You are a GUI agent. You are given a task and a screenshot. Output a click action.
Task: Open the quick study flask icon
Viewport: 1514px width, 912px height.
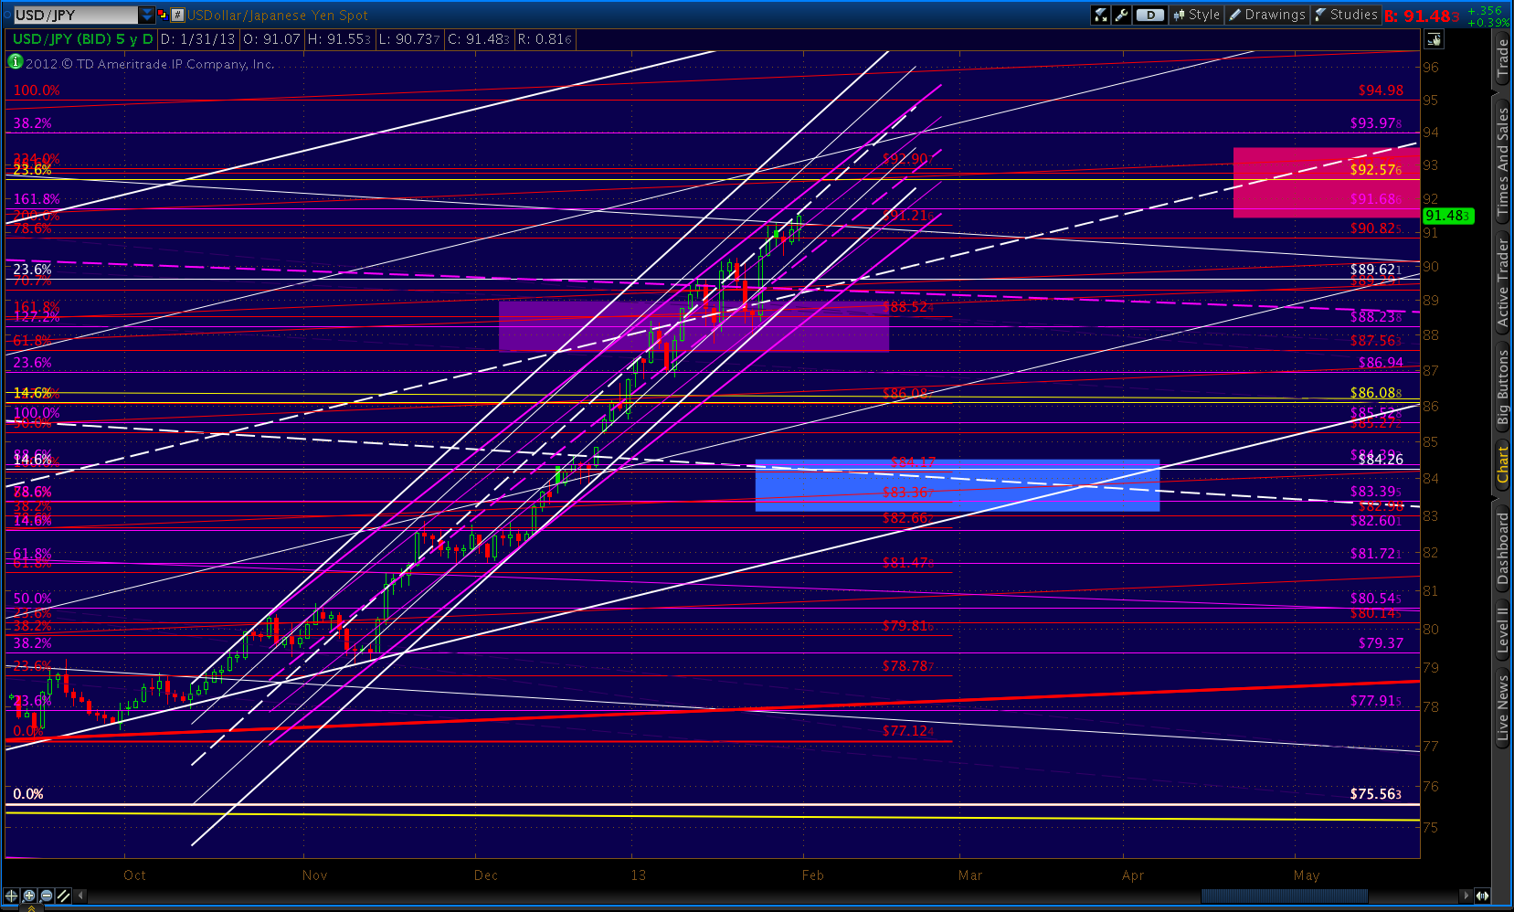[x=1100, y=15]
